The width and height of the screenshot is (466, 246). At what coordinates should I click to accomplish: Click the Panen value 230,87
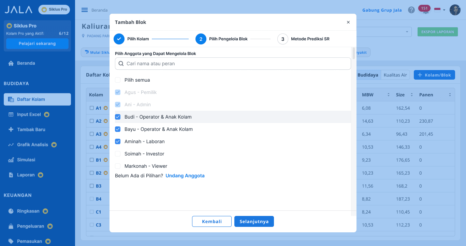coord(426,121)
